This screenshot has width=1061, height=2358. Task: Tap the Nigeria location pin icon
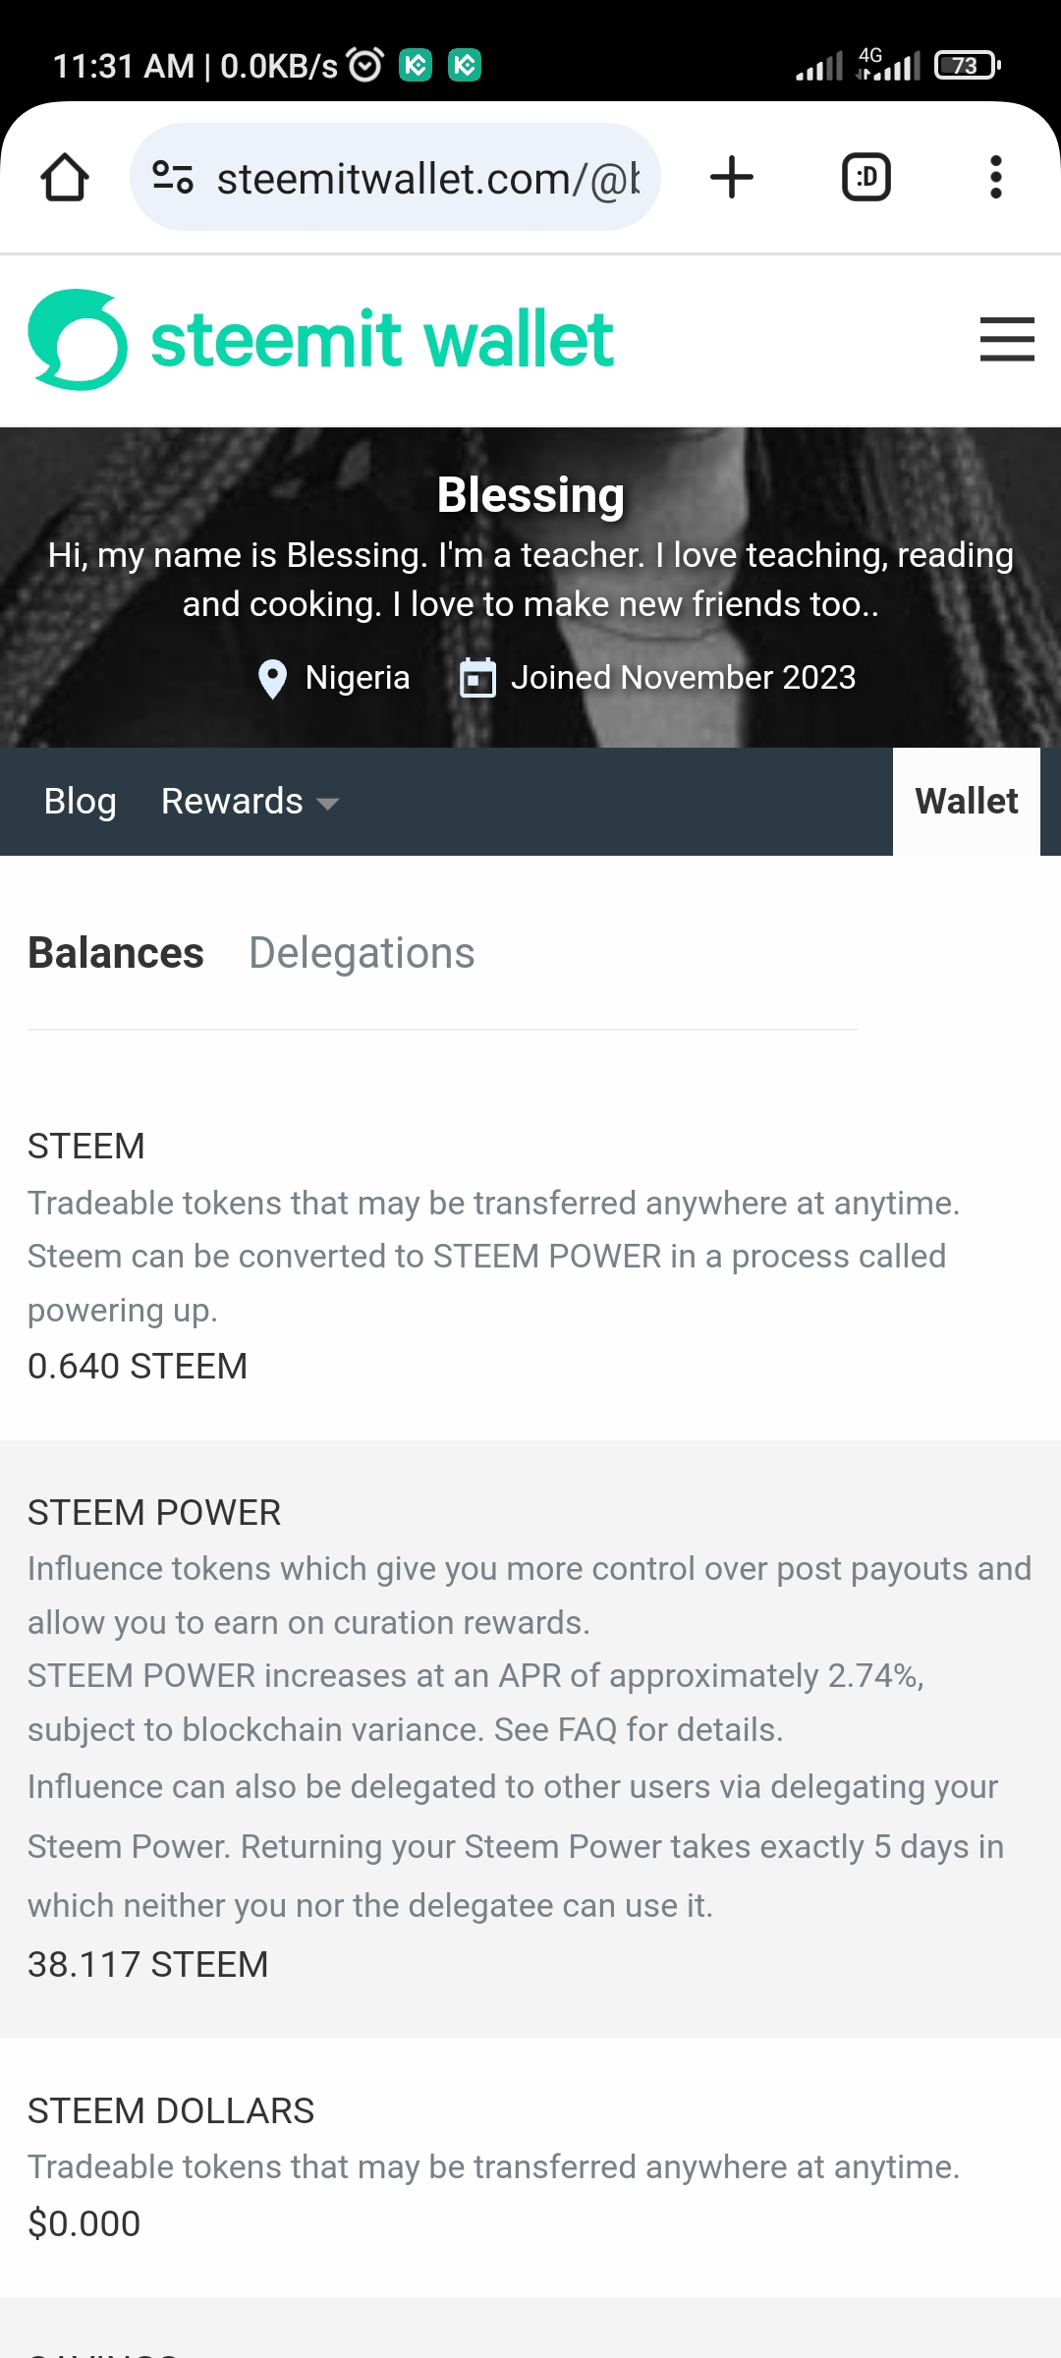(272, 678)
